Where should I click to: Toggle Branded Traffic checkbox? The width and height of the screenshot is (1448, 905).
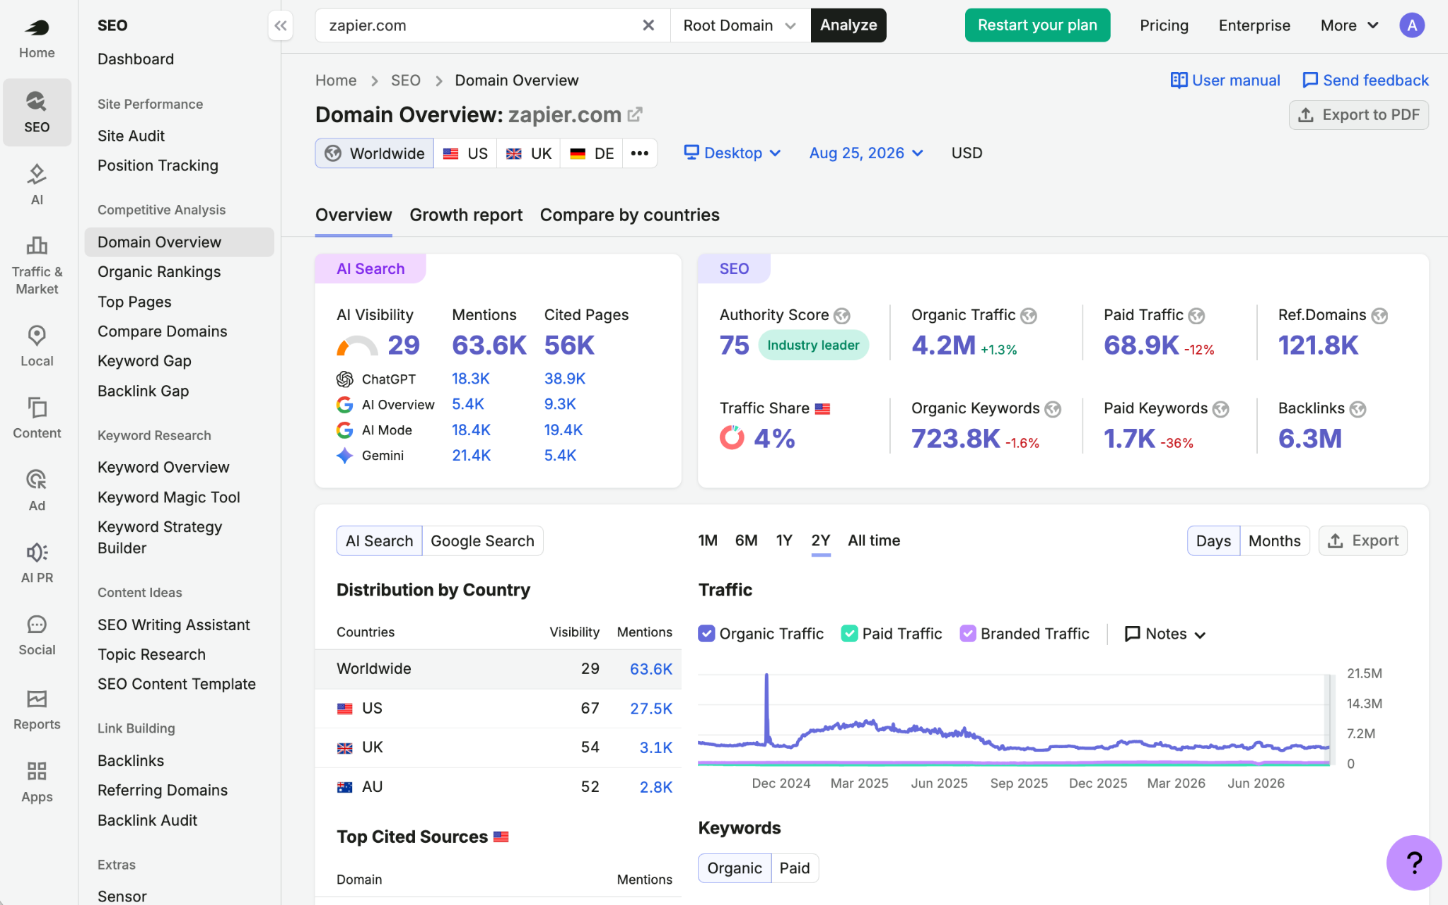[968, 634]
